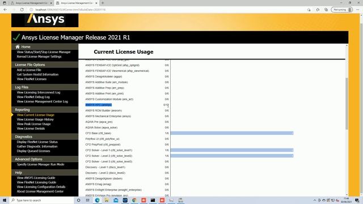Viewport: 363px width, 204px height.
Task: Open Display Queued Licenses
Action: [x=33, y=151]
